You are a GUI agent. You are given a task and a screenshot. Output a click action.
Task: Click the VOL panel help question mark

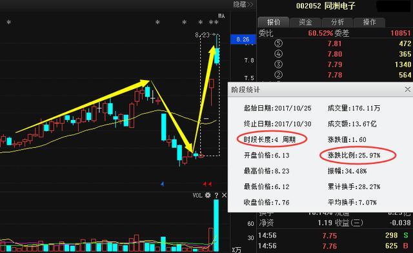point(216,196)
